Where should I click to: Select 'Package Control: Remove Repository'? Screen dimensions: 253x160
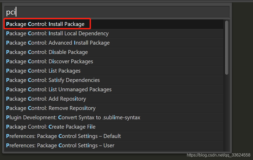pyautogui.click(x=114, y=108)
